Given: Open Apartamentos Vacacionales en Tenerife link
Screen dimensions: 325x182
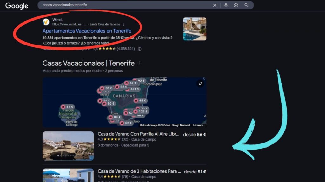Looking at the screenshot, I should click(87, 31).
